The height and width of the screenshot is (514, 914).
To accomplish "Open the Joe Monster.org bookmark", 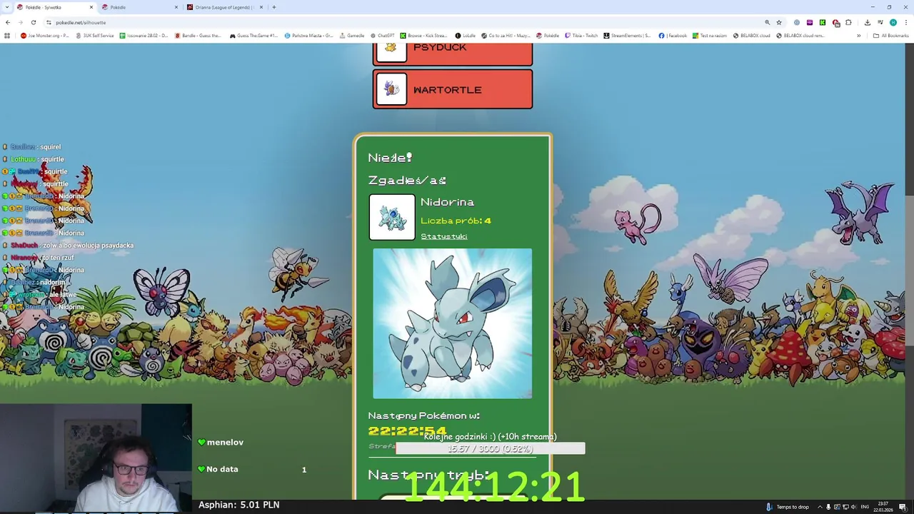I will click(45, 36).
